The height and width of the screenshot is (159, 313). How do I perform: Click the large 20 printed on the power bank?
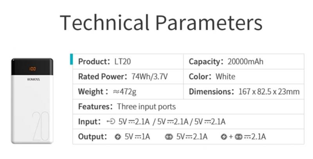click(x=41, y=126)
